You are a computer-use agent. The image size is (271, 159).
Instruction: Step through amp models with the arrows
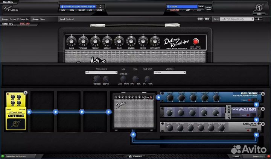[x=258, y=19]
